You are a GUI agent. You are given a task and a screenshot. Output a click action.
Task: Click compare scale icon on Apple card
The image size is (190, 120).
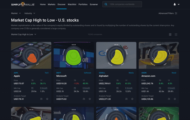pyautogui.click(x=41, y=99)
